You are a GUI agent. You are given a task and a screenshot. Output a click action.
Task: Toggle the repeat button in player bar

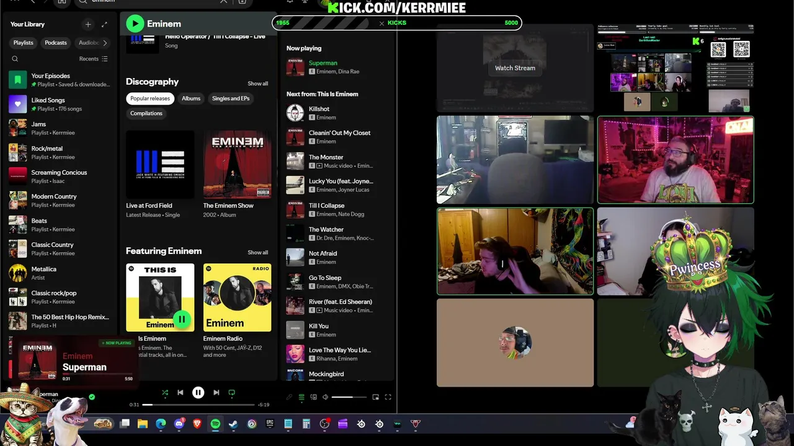coord(232,392)
